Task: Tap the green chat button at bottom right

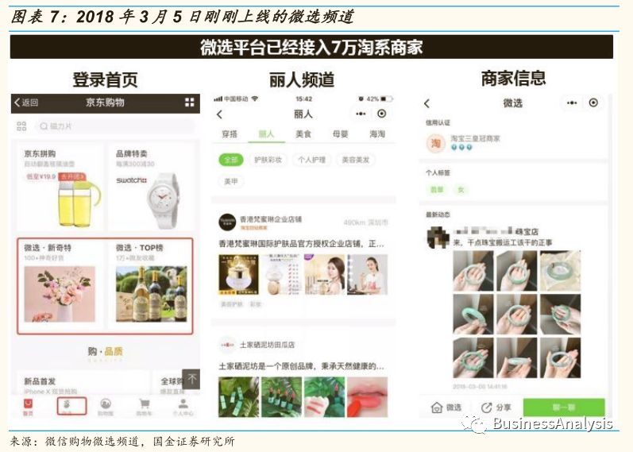Action: click(564, 408)
